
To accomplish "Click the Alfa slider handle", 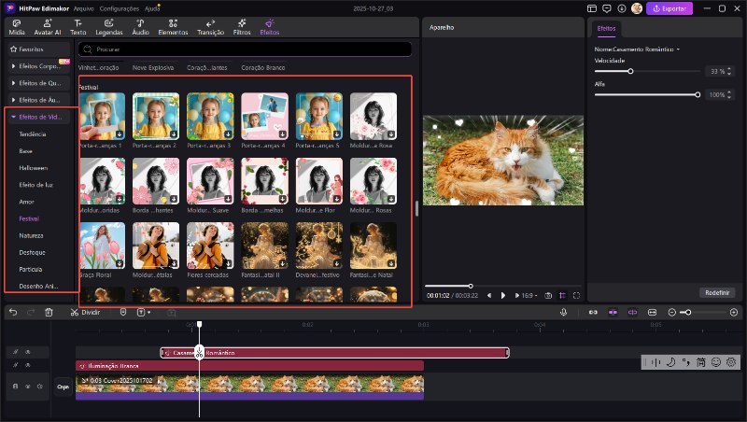I will [698, 95].
